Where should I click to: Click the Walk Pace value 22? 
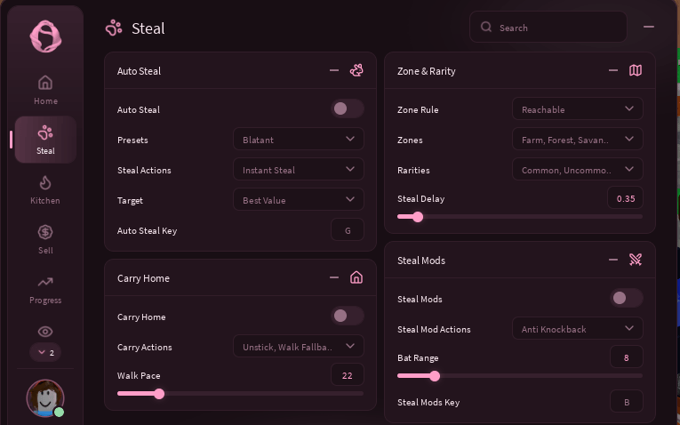coord(348,374)
